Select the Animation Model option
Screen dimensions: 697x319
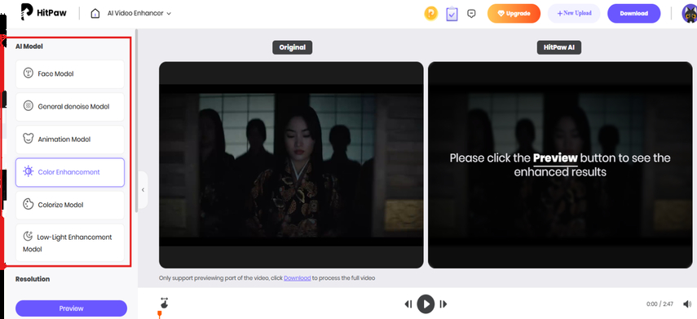tap(70, 140)
